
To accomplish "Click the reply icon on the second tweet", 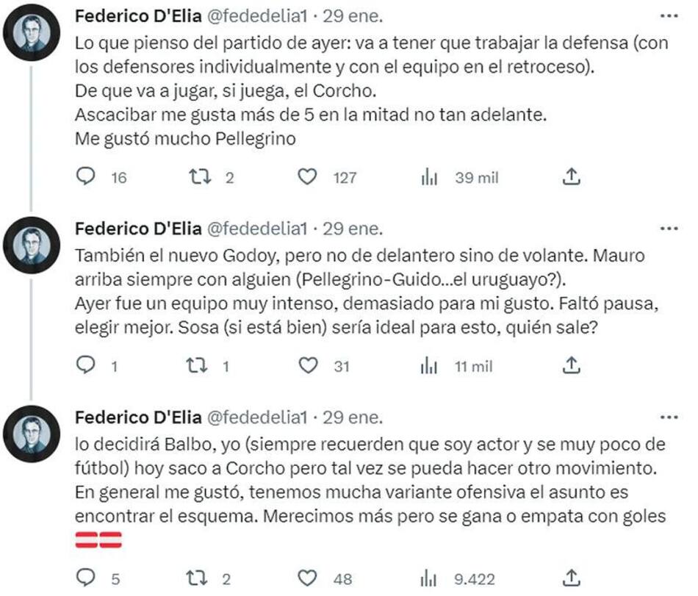I will (86, 366).
